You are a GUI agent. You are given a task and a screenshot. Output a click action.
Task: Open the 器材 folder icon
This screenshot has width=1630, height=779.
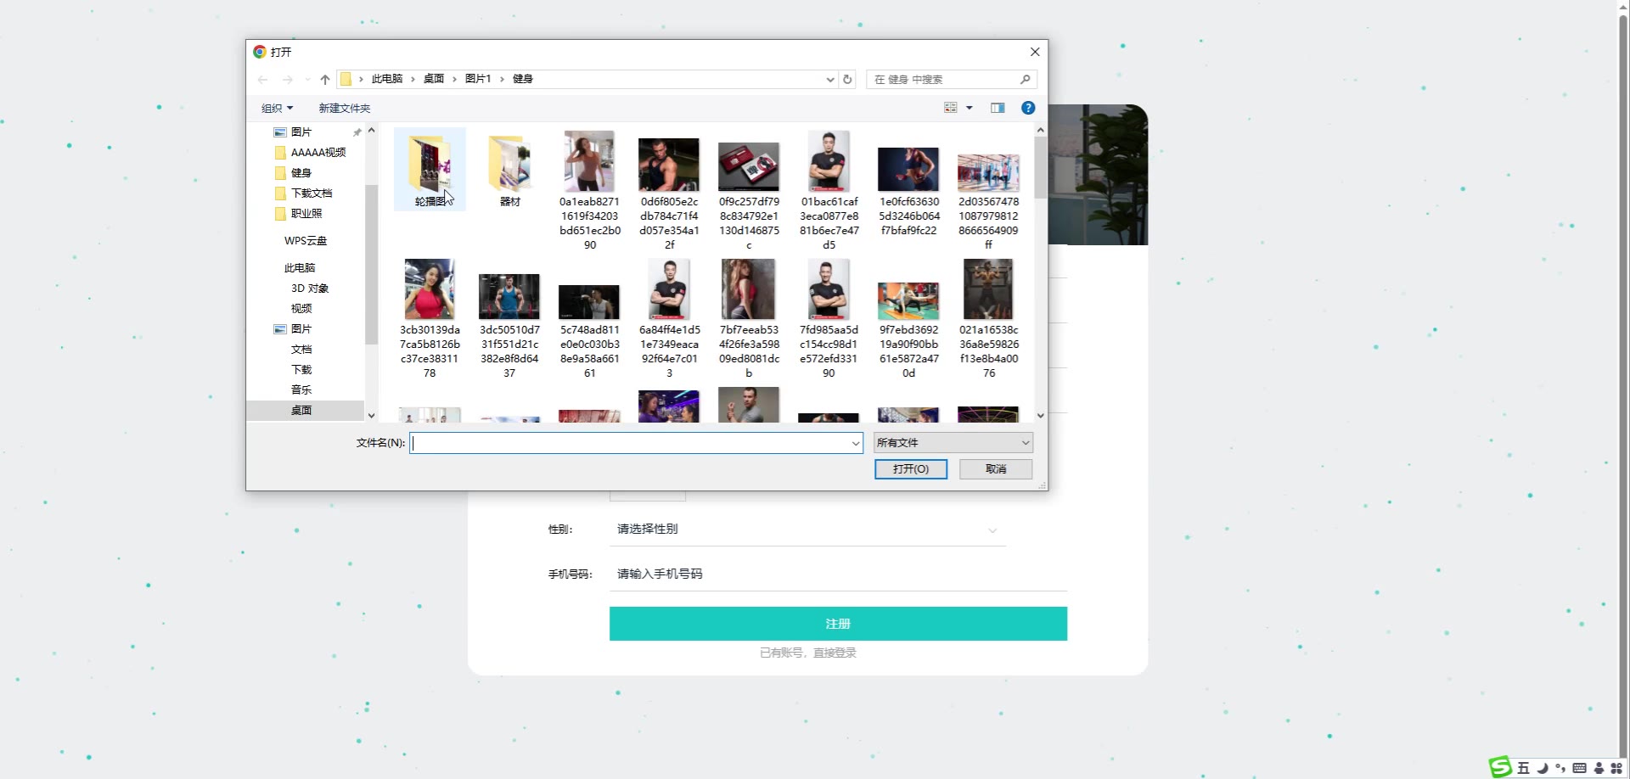tap(509, 165)
